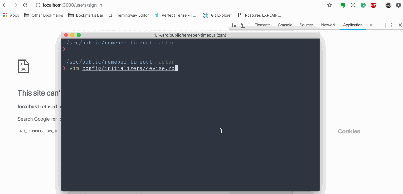Screen dimensions: 403x194
Task: Open the Bookmarks Bar folder
Action: point(86,15)
